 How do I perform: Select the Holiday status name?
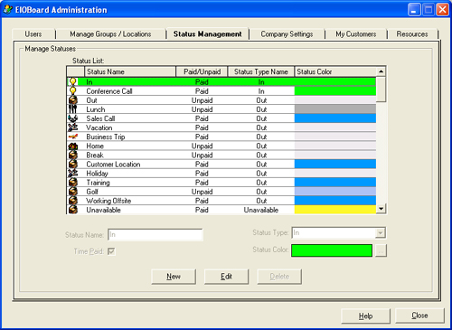pyautogui.click(x=97, y=174)
